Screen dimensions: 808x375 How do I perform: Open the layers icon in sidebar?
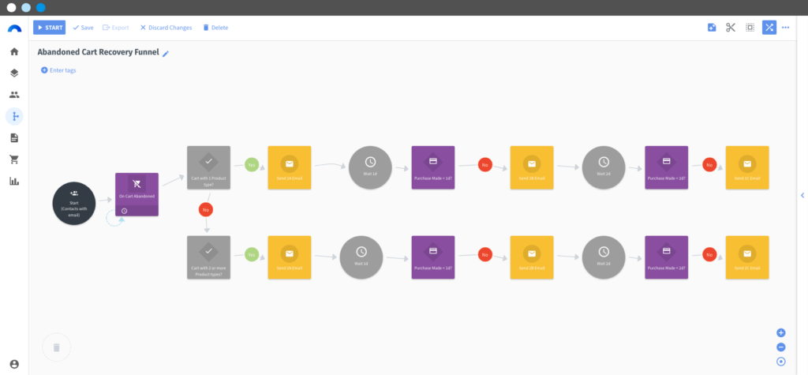[x=14, y=73]
